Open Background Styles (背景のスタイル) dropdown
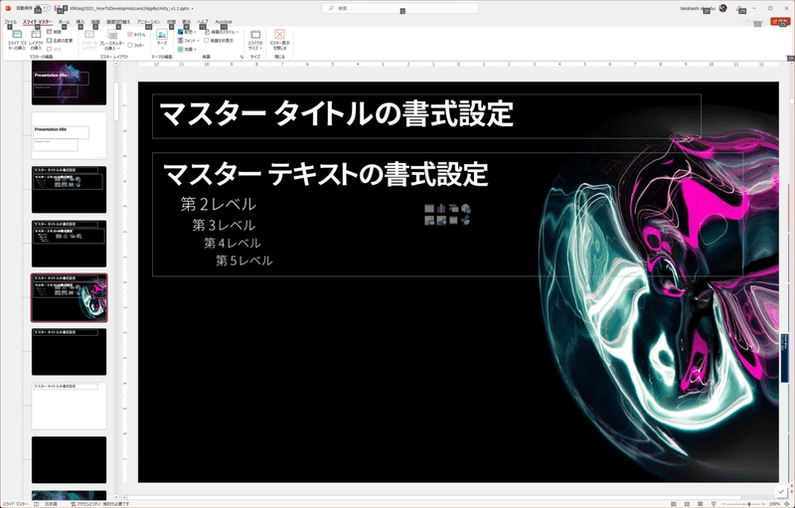 click(222, 32)
